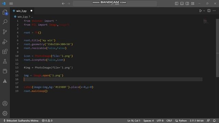Image resolution: width=219 pixels, height=123 pixels.
Task: Toggle the secondary side bar layout
Action: [x=187, y=3]
